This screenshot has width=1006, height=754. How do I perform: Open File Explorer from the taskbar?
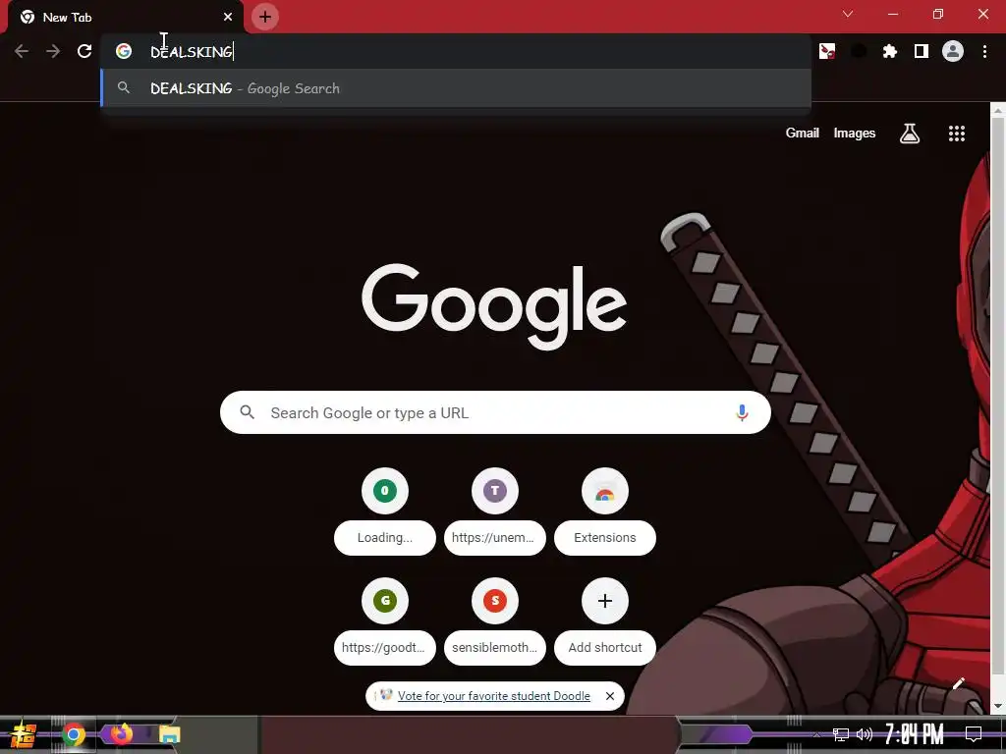point(169,734)
